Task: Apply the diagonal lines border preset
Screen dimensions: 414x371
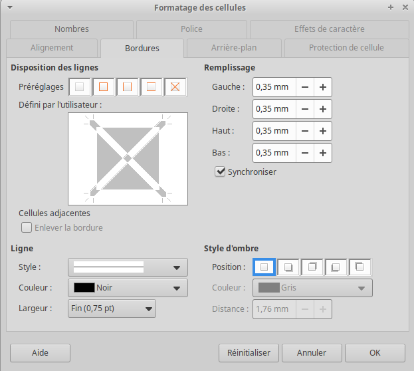Action: click(175, 87)
